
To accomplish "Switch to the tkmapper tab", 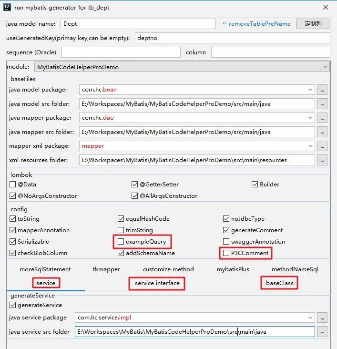I will click(x=106, y=269).
